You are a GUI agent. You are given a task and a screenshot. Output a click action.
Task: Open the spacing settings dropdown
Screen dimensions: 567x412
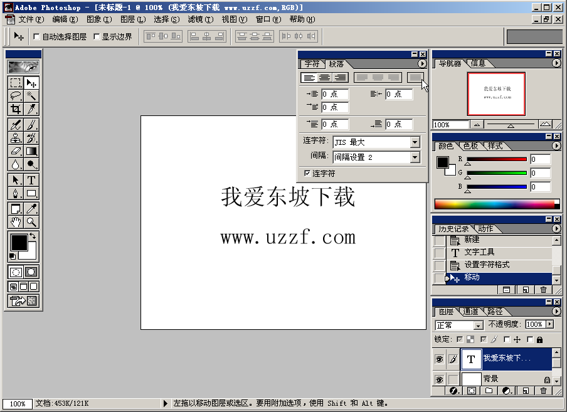[x=415, y=157]
